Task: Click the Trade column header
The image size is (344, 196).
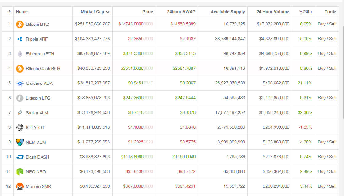Action: click(330, 12)
